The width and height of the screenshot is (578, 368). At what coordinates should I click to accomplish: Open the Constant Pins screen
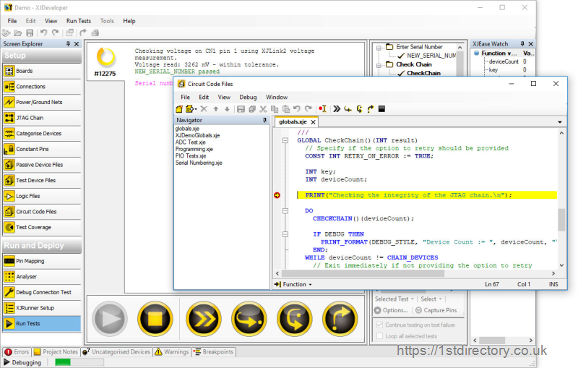(x=42, y=150)
